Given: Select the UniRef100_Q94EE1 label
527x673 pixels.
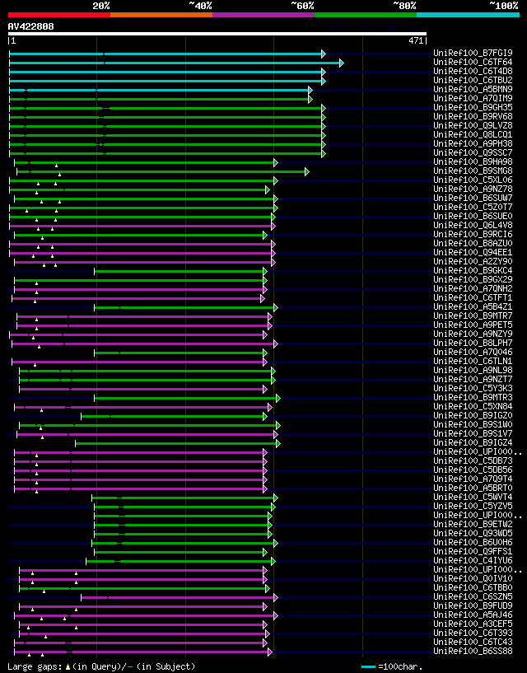Looking at the screenshot, I should [473, 252].
